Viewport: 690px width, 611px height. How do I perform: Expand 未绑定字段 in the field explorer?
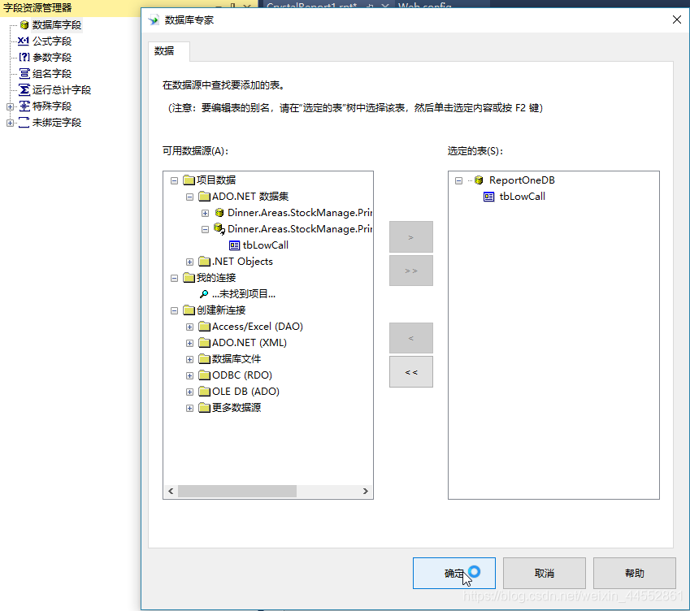click(x=10, y=123)
